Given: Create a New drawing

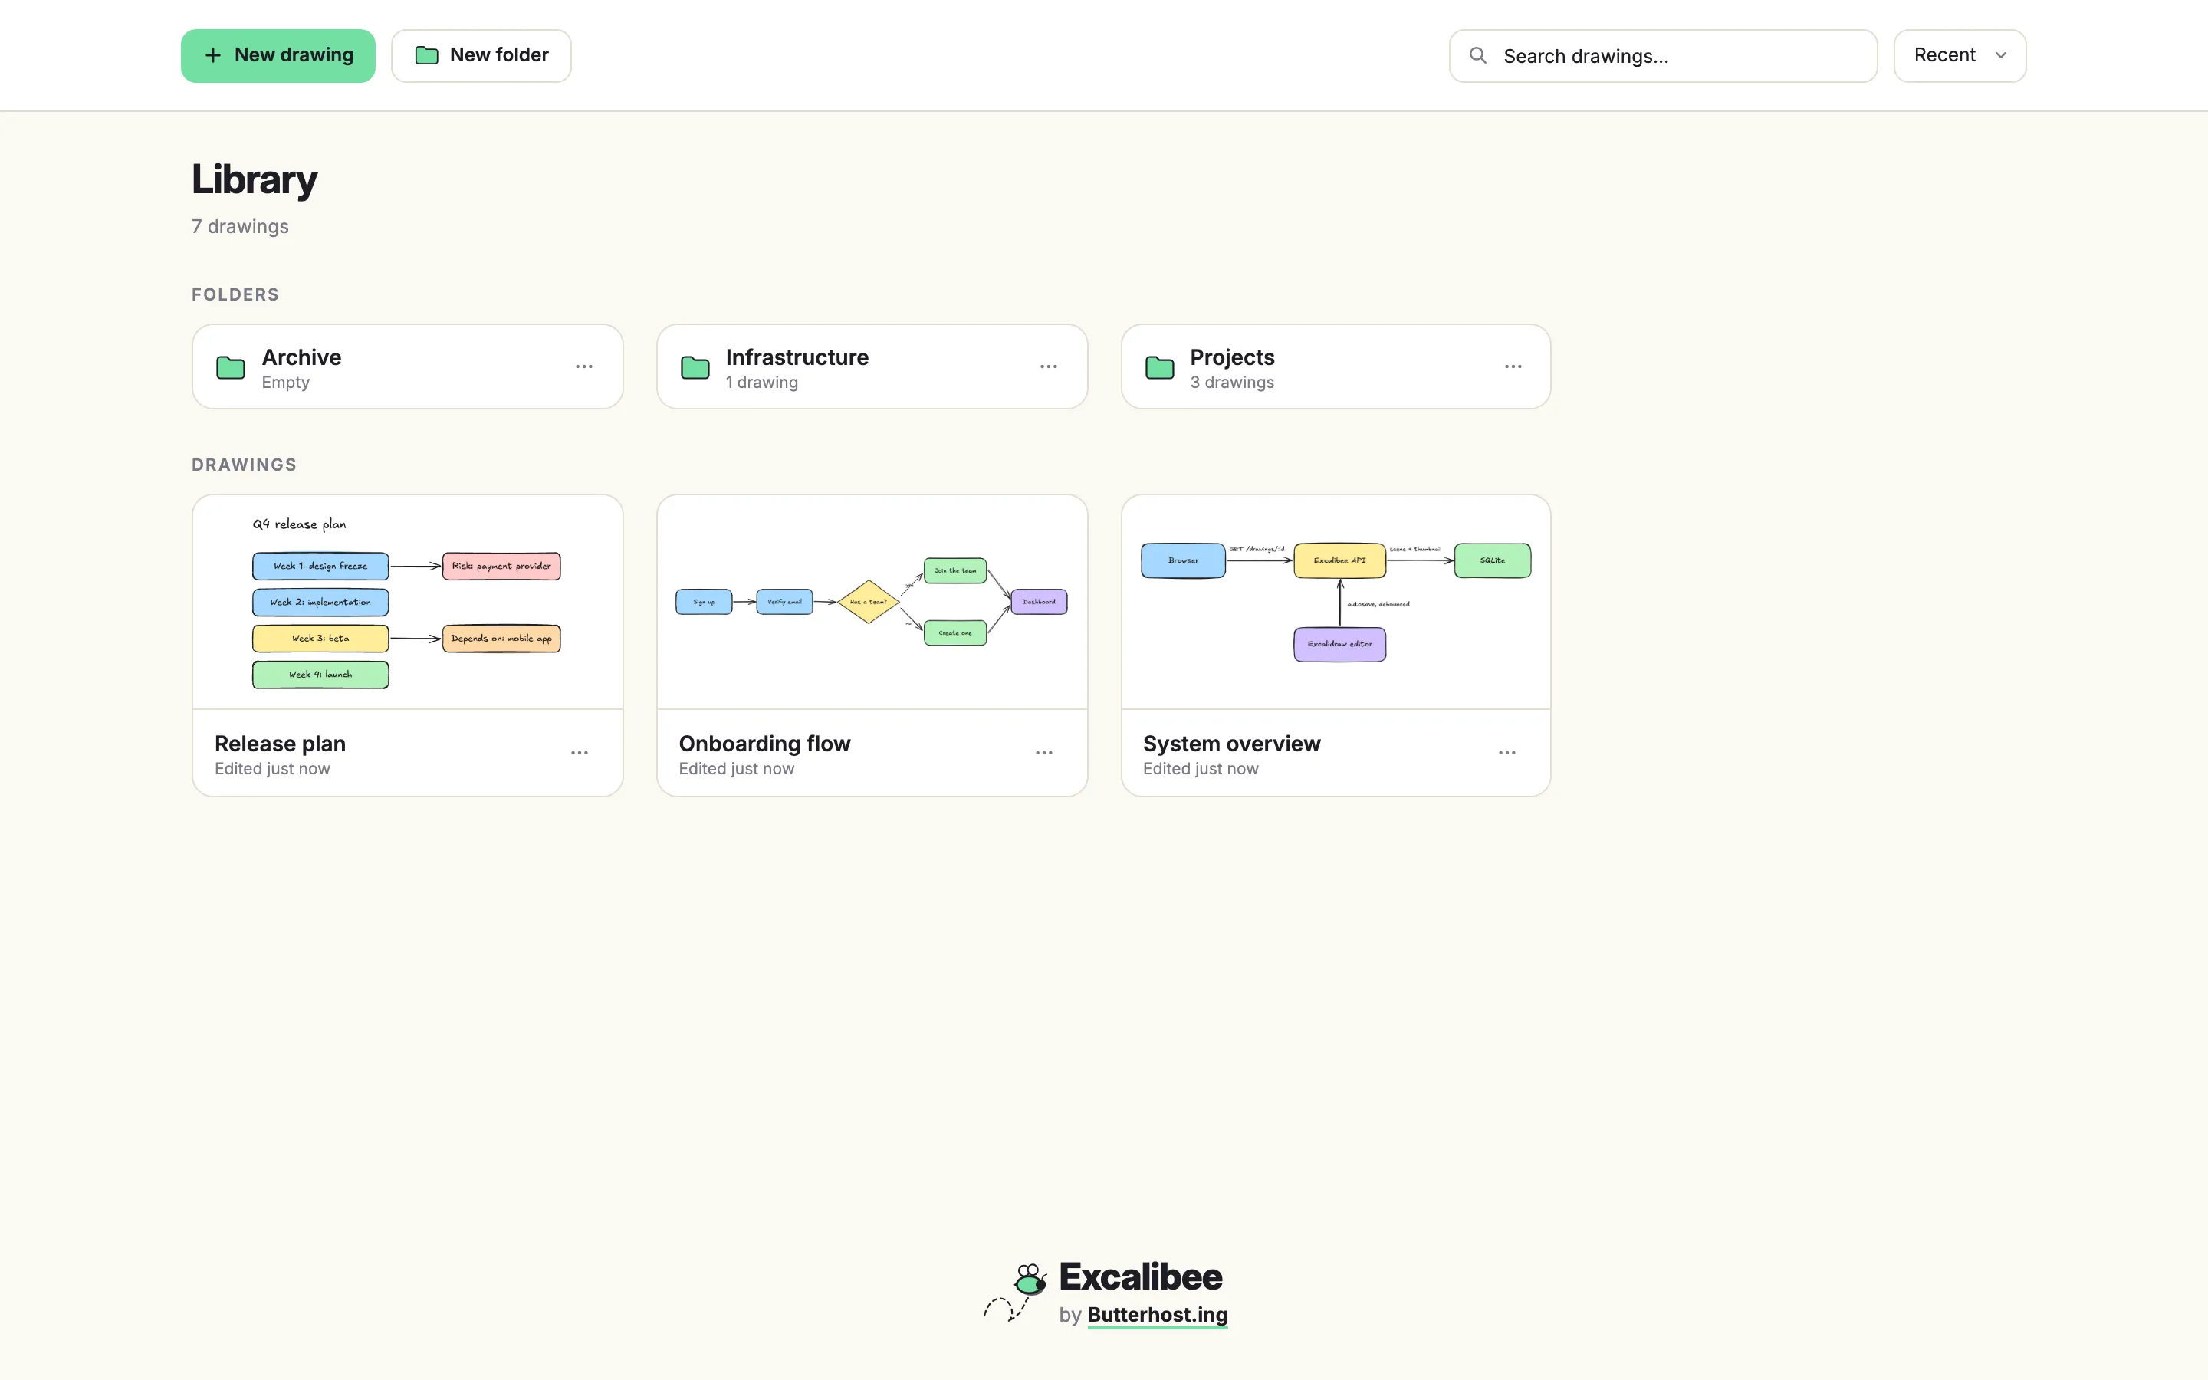Looking at the screenshot, I should pos(278,56).
